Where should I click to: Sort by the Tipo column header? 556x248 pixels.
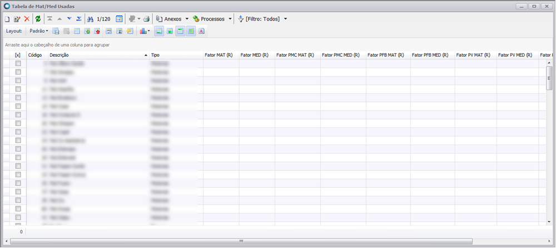tap(176, 55)
